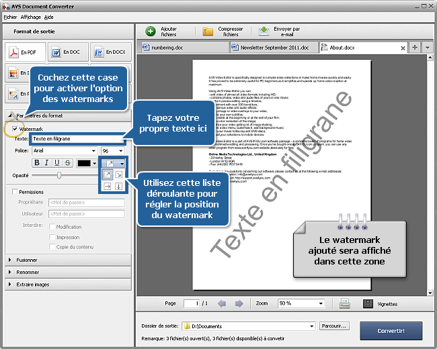
Task: Apply underline to watermark text
Action: [x=57, y=163]
